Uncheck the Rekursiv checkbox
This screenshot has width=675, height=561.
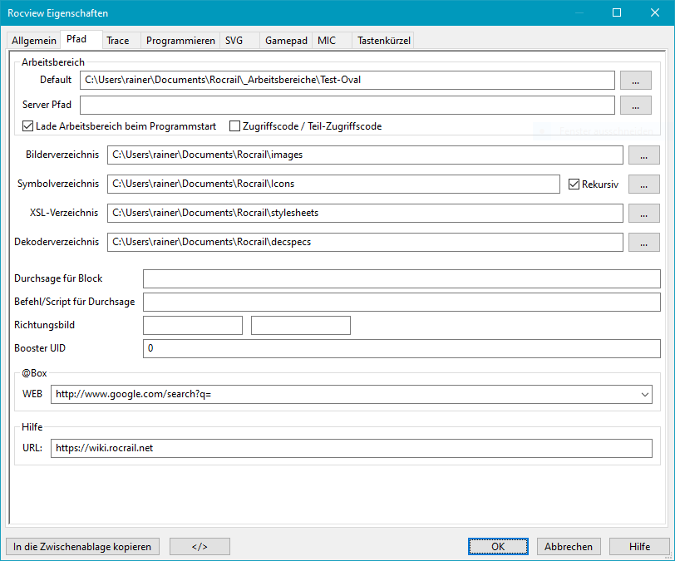tap(574, 185)
